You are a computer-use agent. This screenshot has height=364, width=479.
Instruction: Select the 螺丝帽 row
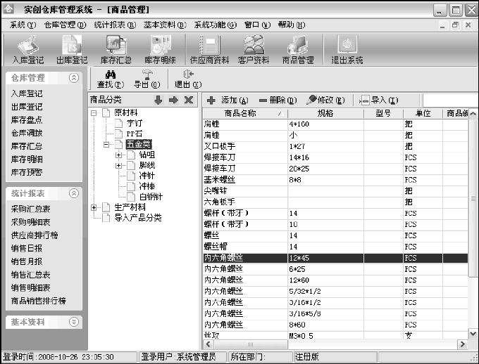(335, 247)
